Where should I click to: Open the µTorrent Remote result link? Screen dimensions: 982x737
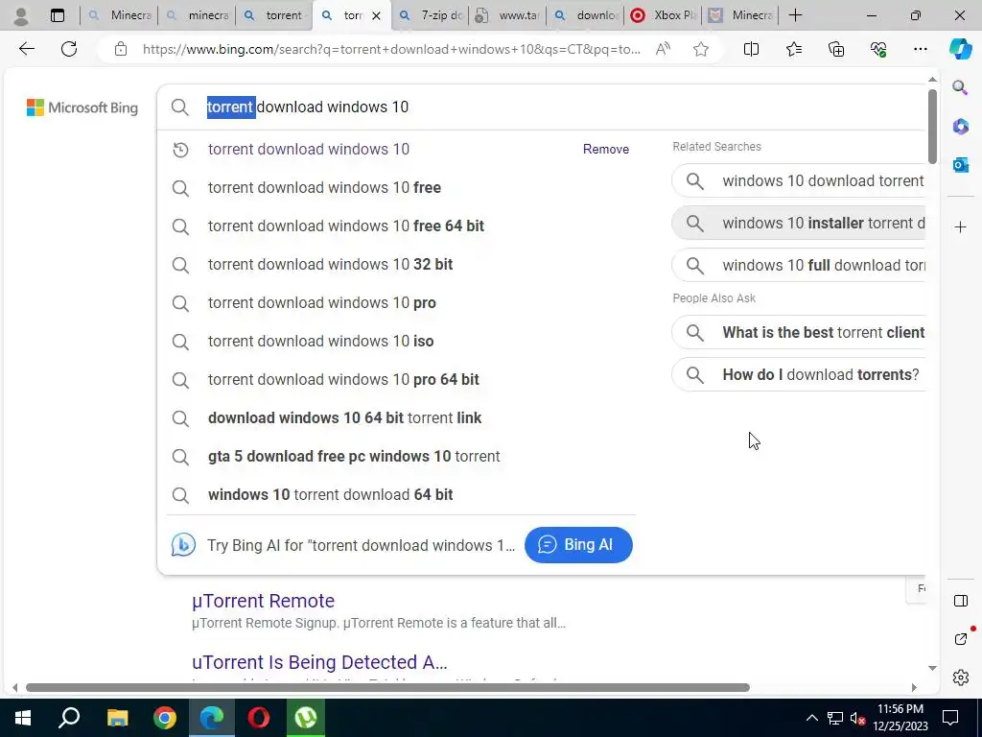coord(263,601)
